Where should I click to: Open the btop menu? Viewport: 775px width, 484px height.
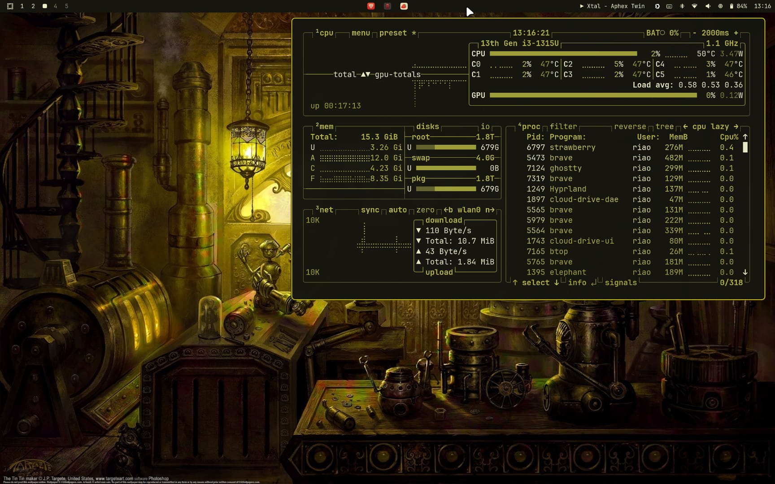click(x=360, y=33)
